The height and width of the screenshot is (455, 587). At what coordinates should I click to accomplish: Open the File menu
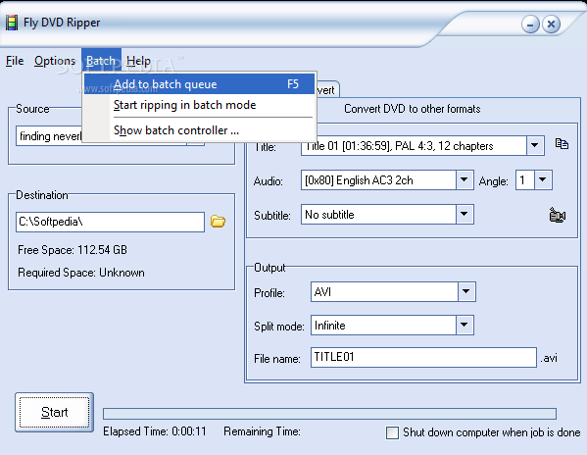[15, 61]
